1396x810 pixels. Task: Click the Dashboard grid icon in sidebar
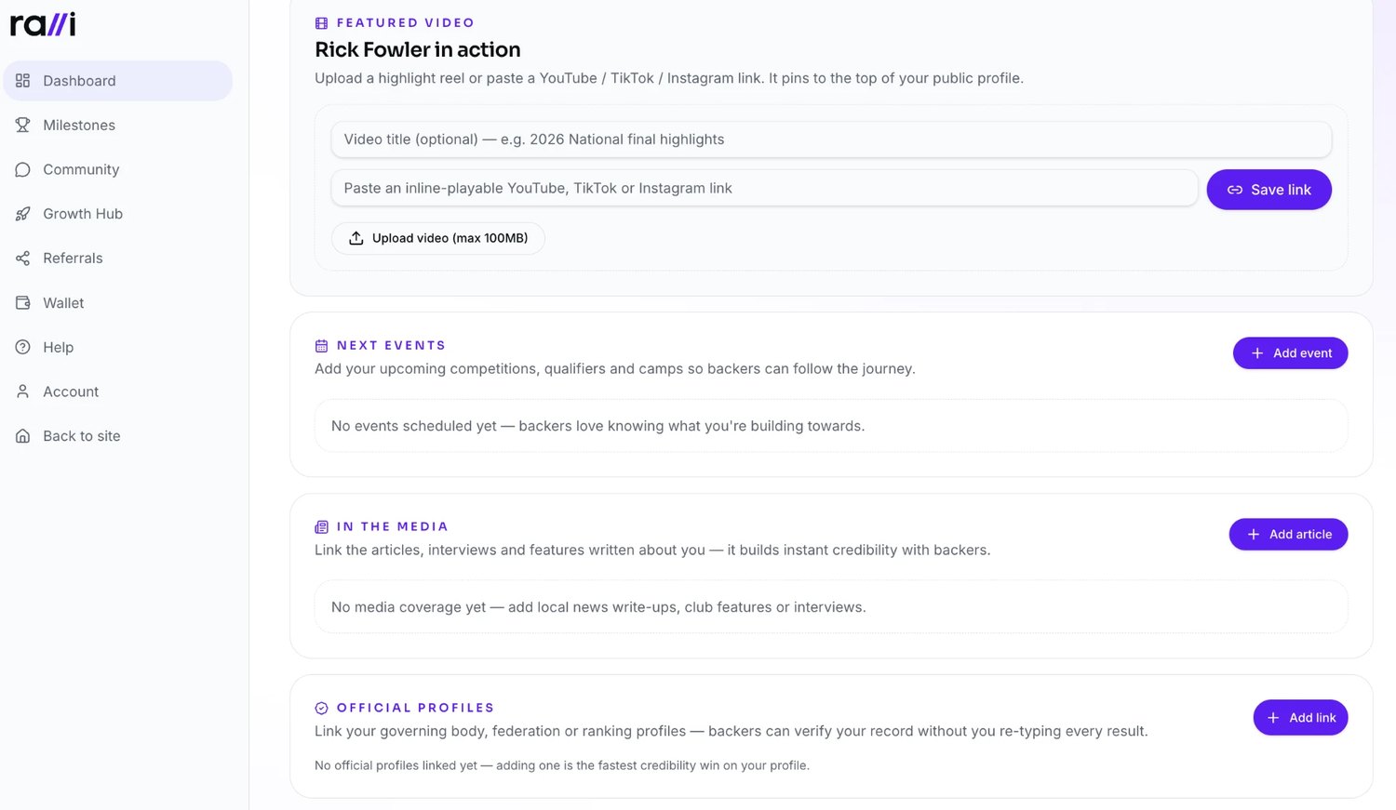coord(23,81)
